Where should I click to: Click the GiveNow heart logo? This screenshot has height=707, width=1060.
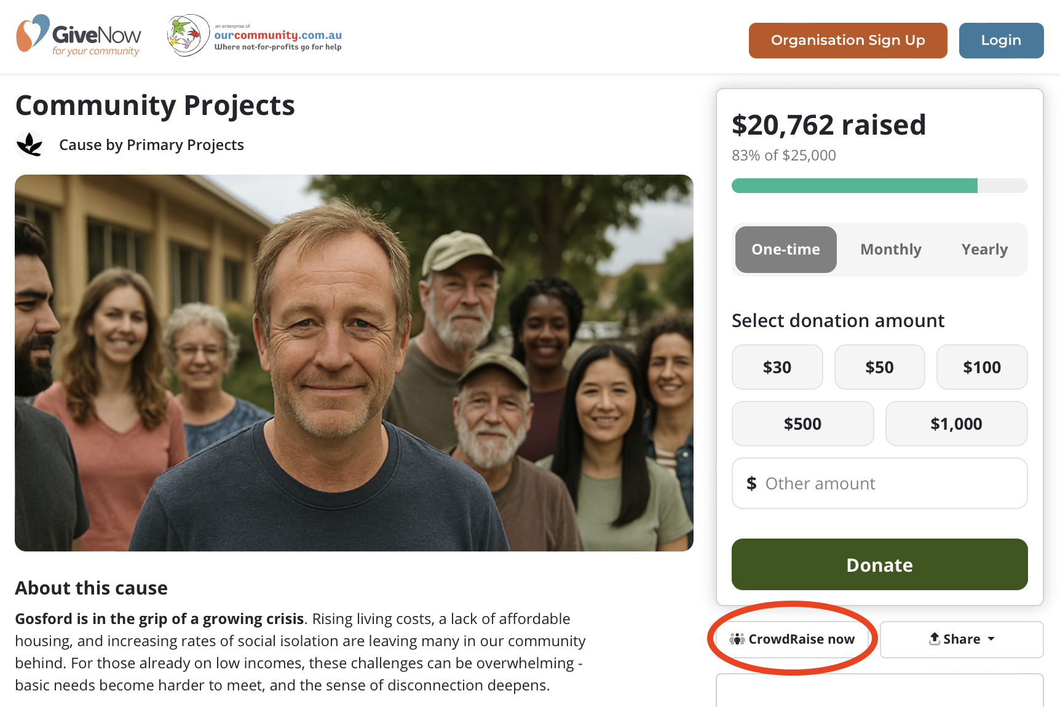pos(33,33)
